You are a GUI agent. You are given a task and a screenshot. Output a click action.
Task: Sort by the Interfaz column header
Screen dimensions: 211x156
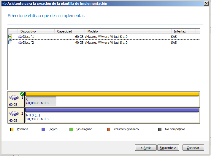183,31
